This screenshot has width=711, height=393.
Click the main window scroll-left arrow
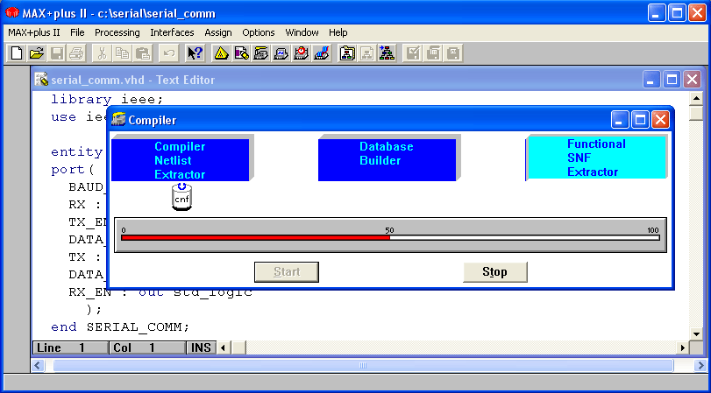pyautogui.click(x=38, y=365)
